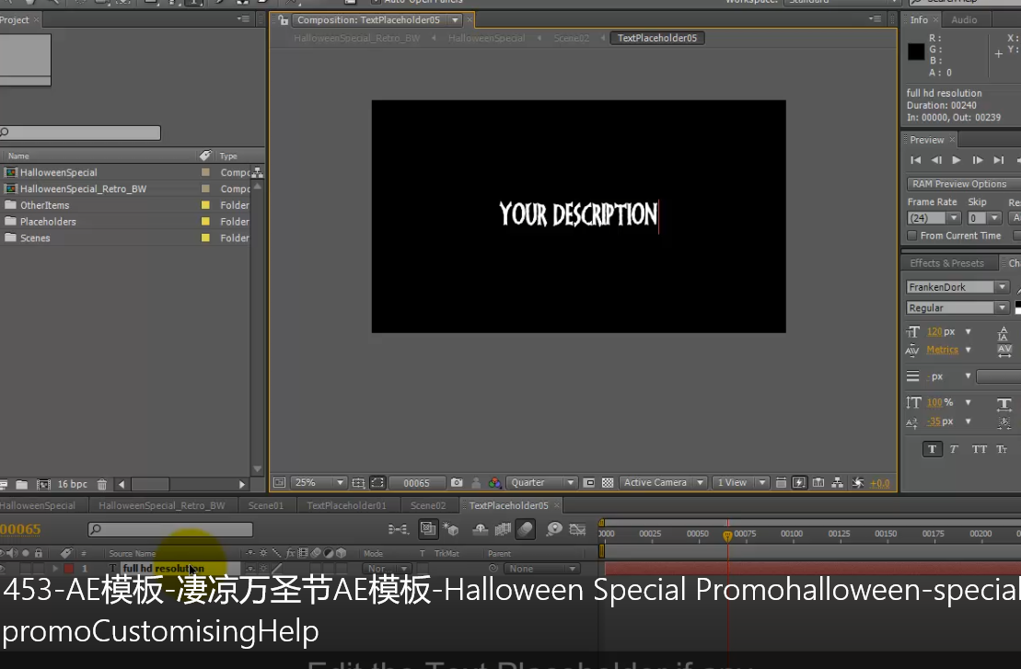
Task: Open Composition Mini-Flowchart in timeline
Action: coord(398,529)
